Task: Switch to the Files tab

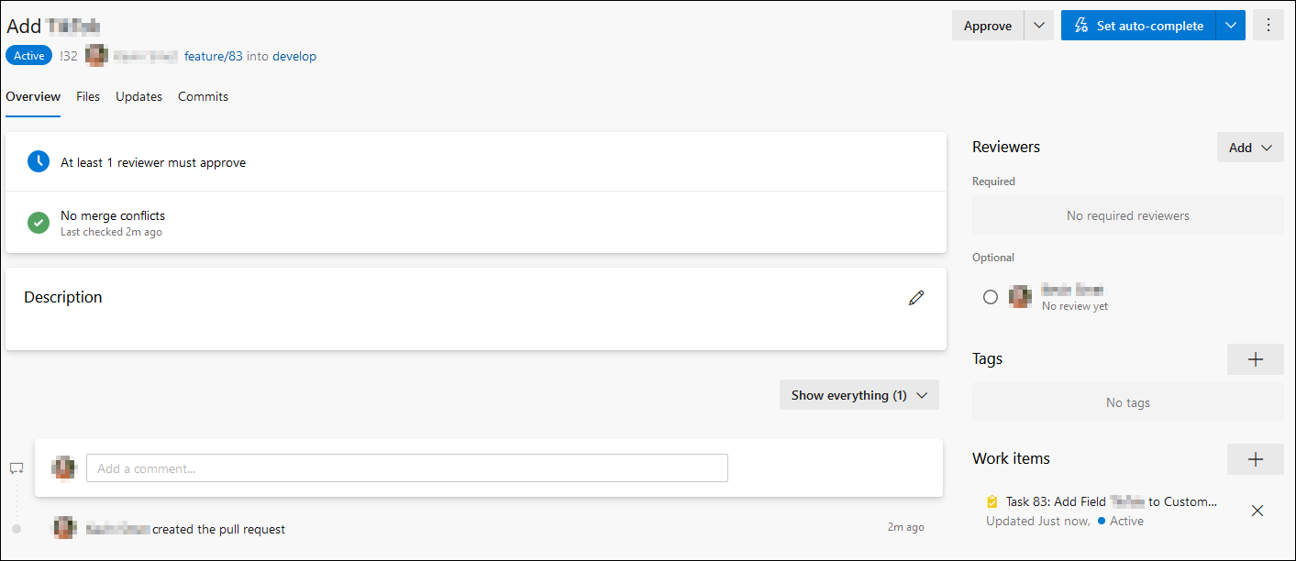Action: click(88, 96)
